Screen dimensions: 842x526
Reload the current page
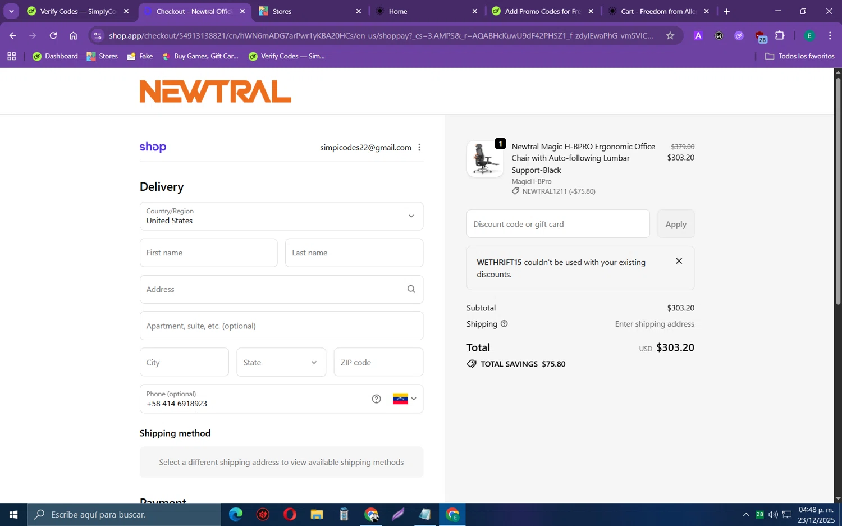coord(53,35)
